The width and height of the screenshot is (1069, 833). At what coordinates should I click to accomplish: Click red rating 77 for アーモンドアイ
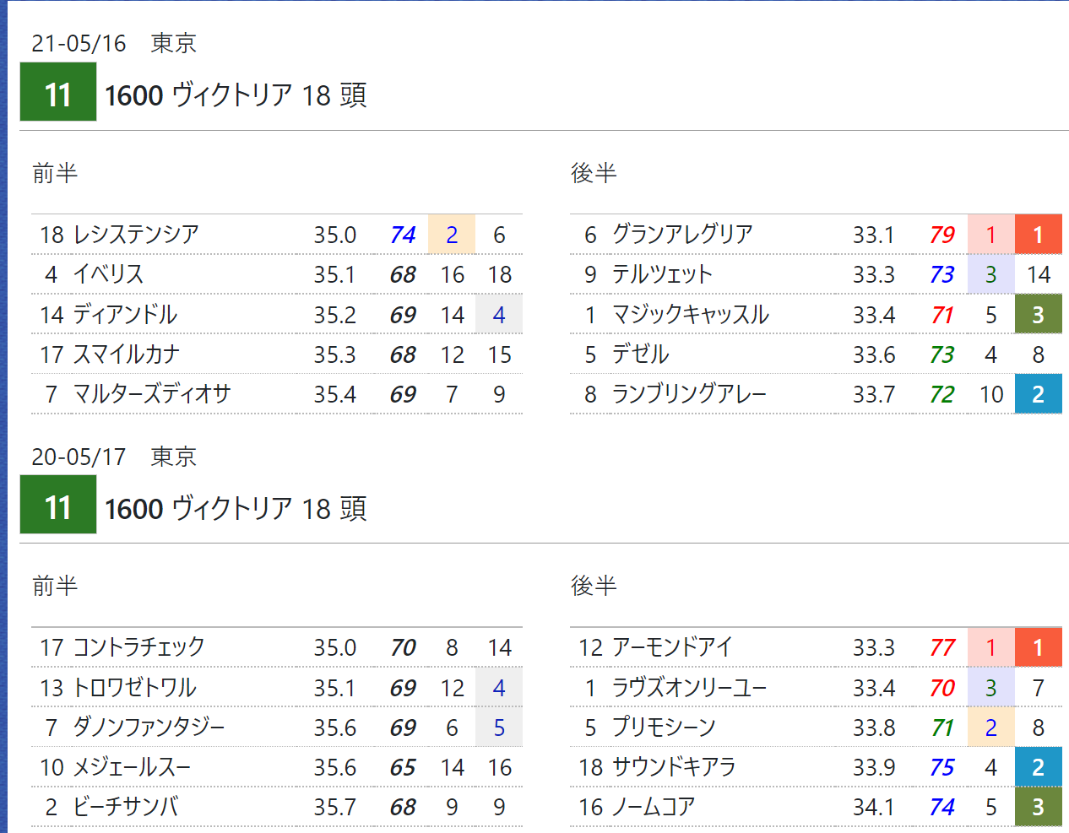pyautogui.click(x=941, y=647)
